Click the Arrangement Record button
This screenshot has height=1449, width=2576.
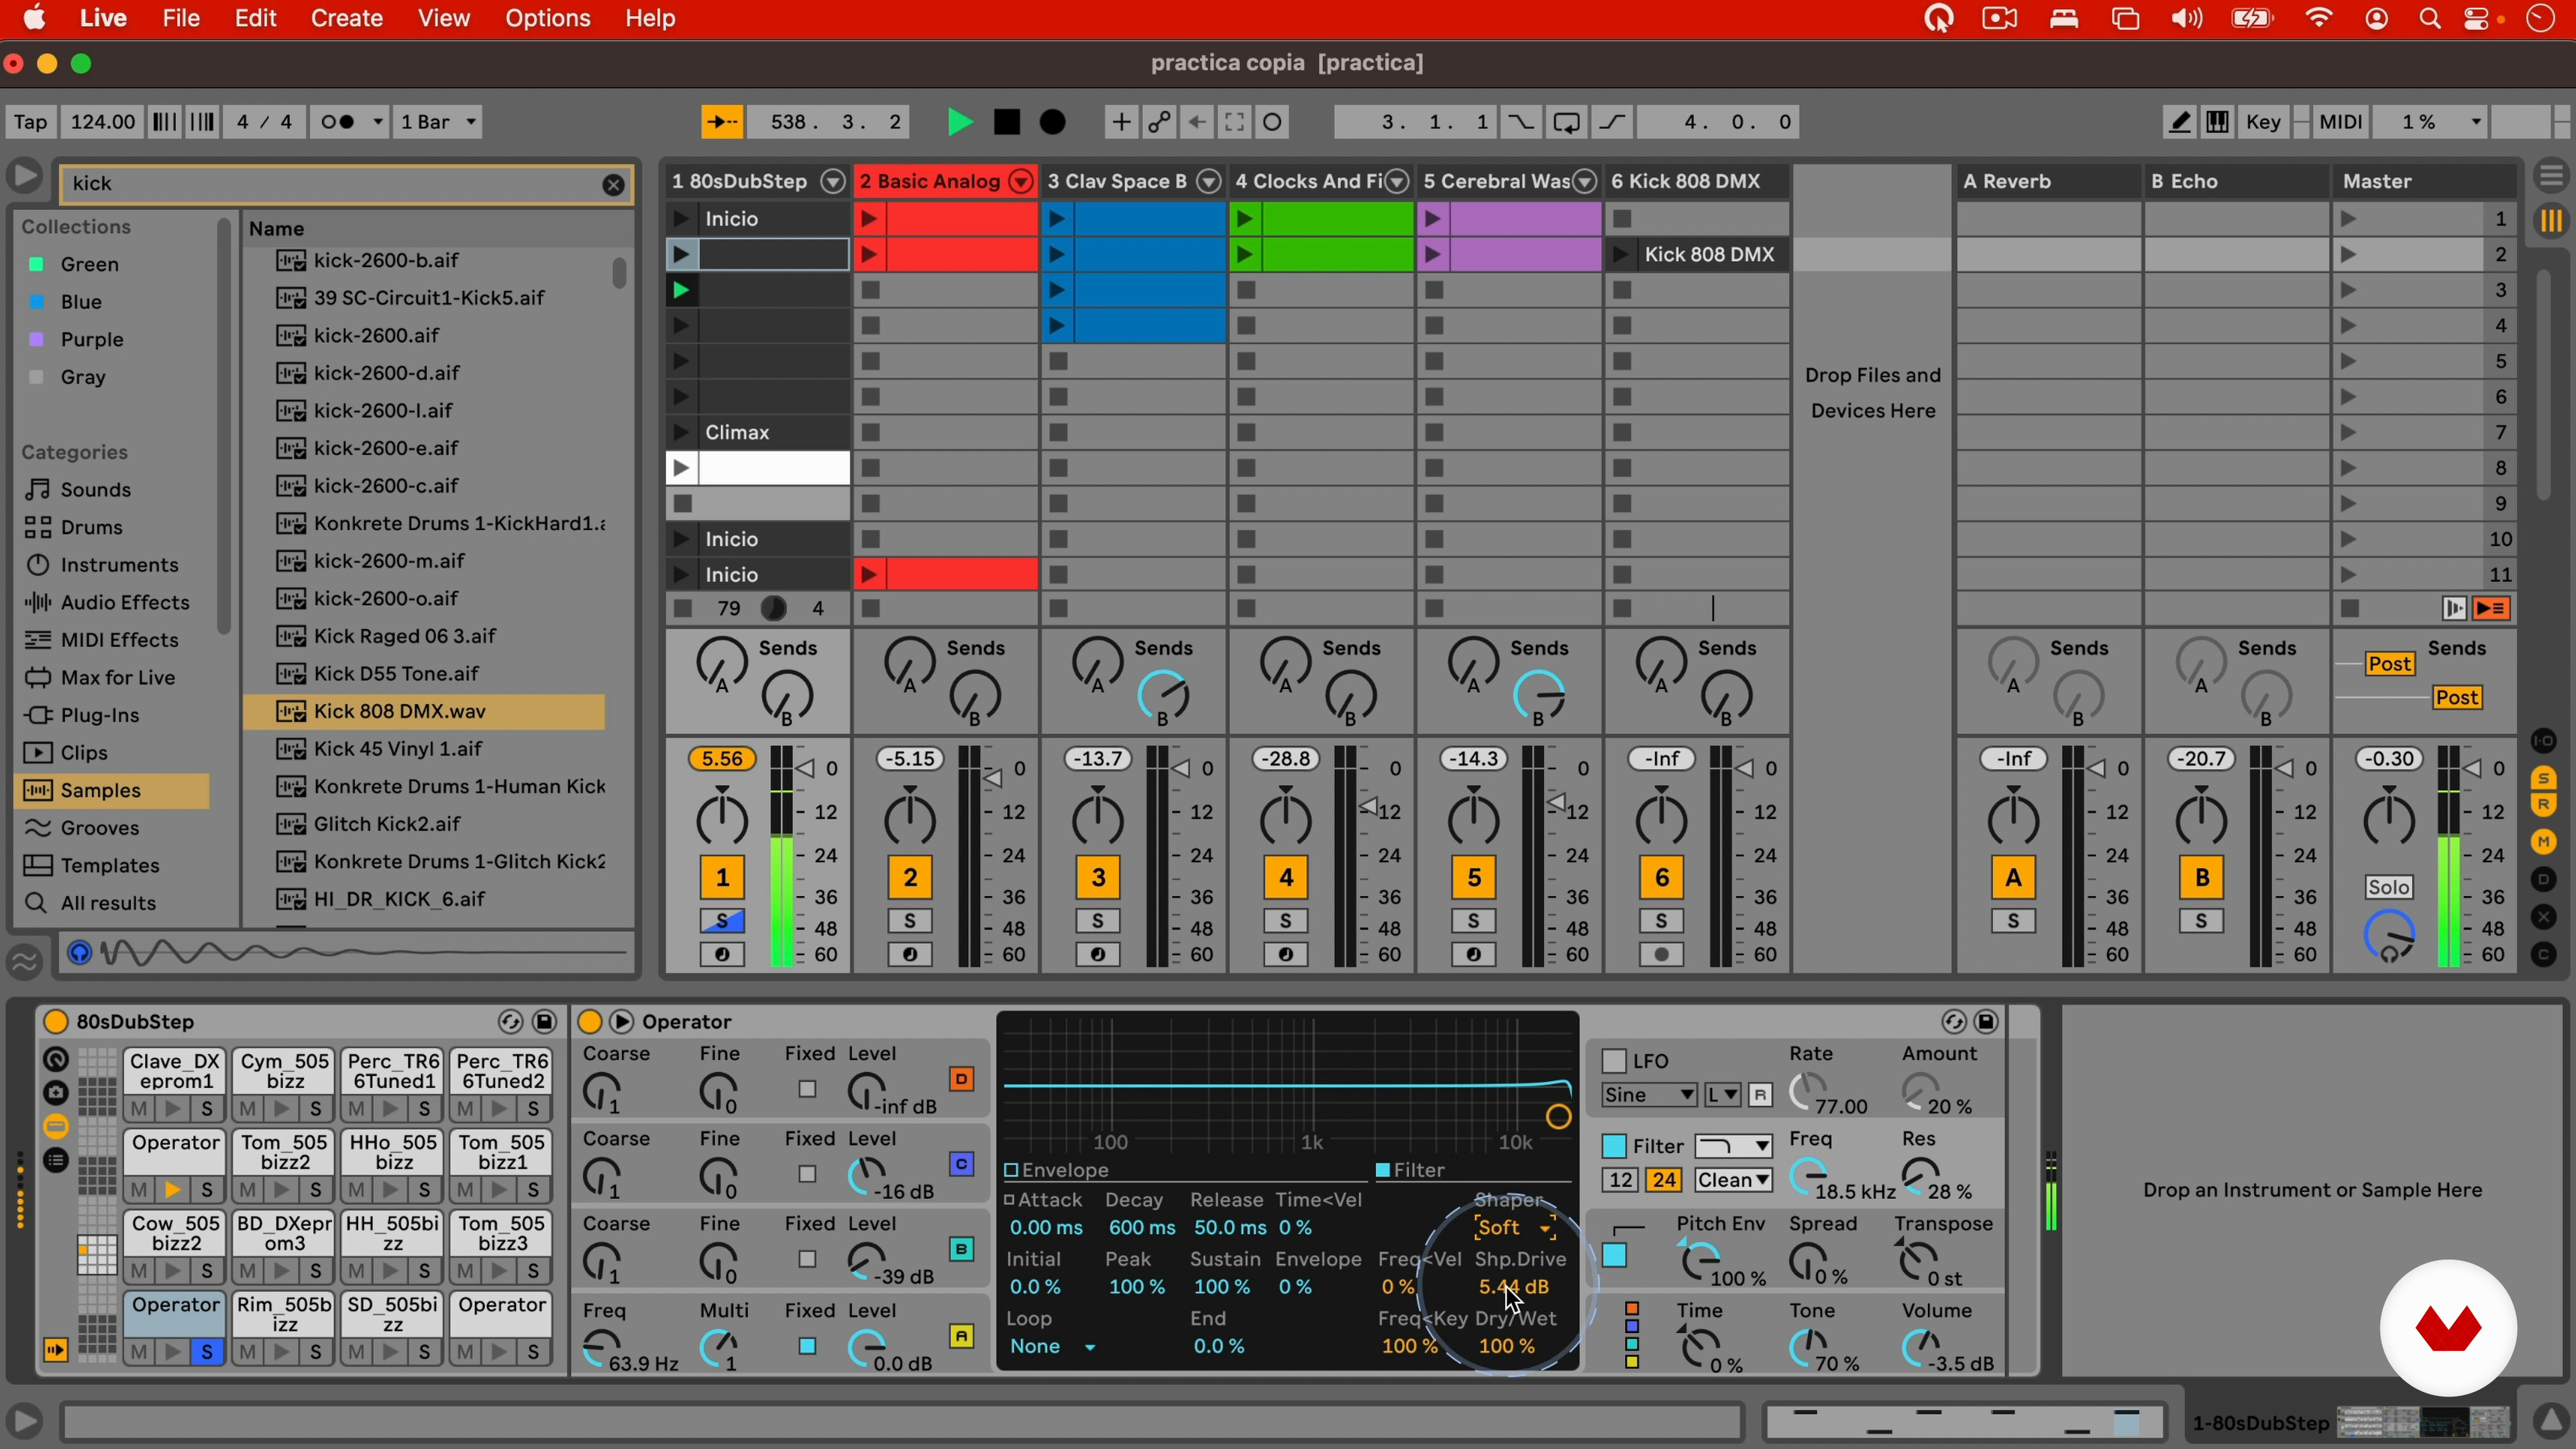(x=1052, y=122)
